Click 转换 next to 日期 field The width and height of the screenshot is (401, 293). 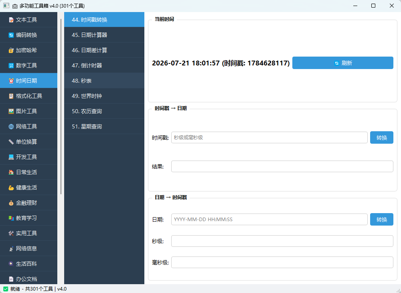pyautogui.click(x=382, y=220)
